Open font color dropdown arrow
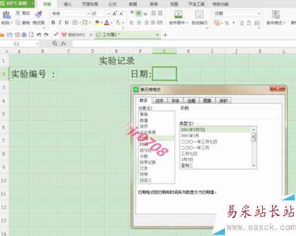Image resolution: width=296 pixels, height=236 pixels. click(x=111, y=23)
